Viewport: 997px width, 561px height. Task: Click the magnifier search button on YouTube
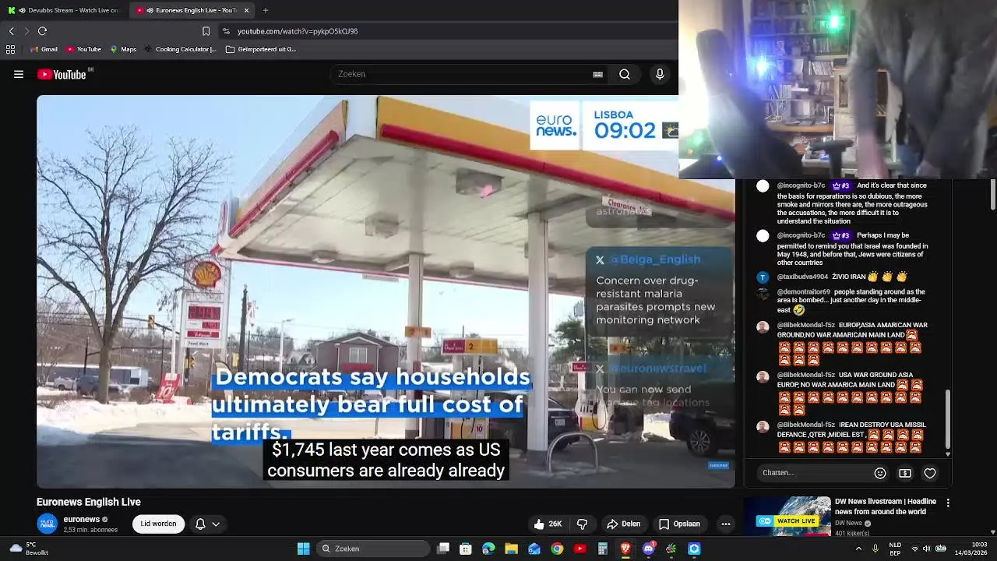[625, 74]
